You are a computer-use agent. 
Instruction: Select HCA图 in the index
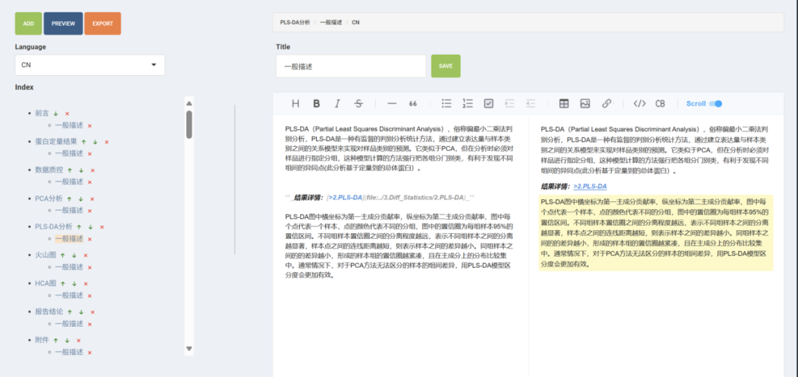click(45, 284)
